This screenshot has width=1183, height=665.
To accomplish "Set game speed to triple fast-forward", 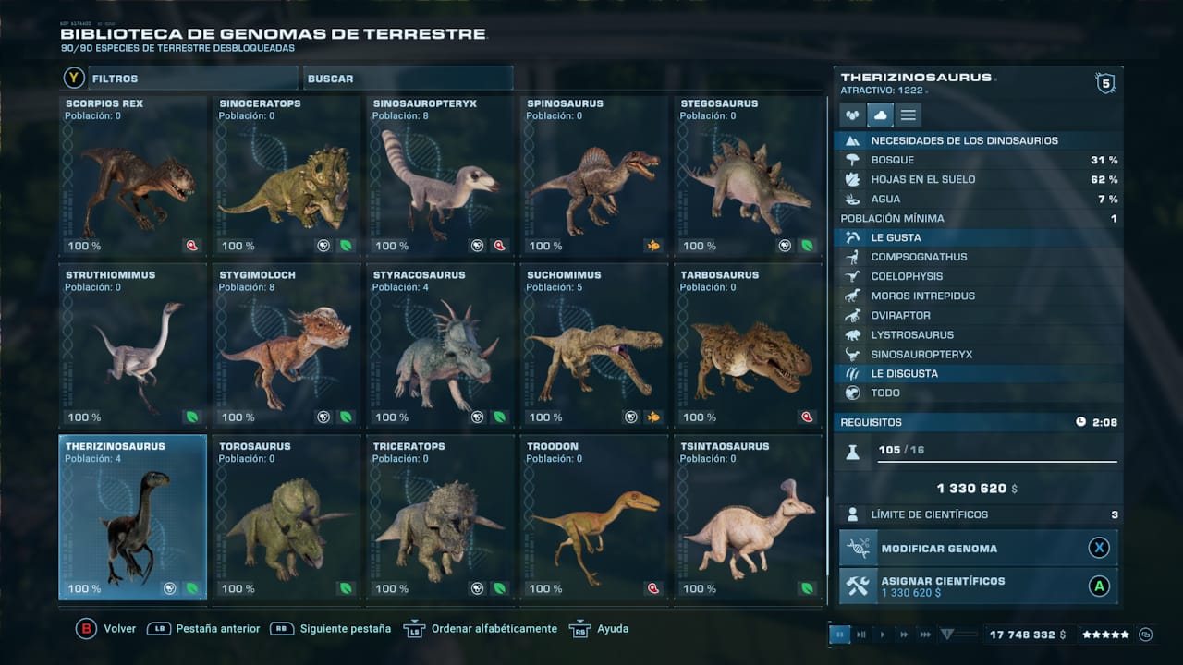I will [925, 635].
